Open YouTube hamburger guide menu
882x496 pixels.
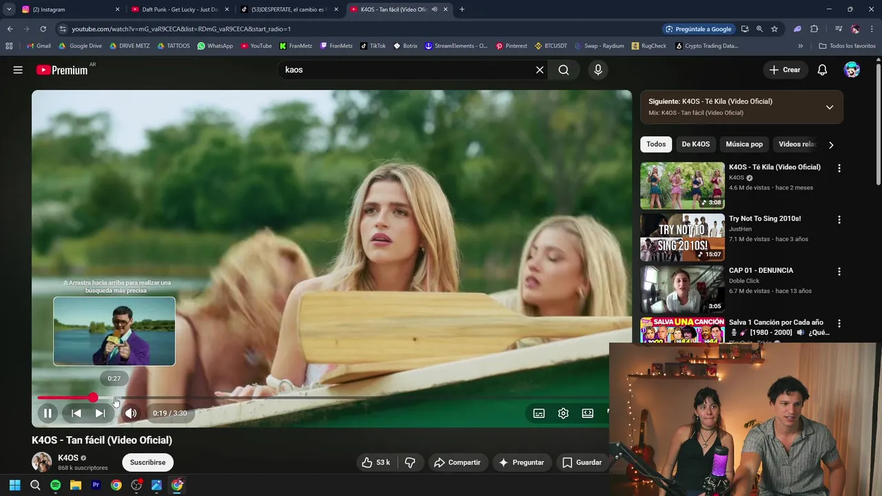pyautogui.click(x=18, y=70)
